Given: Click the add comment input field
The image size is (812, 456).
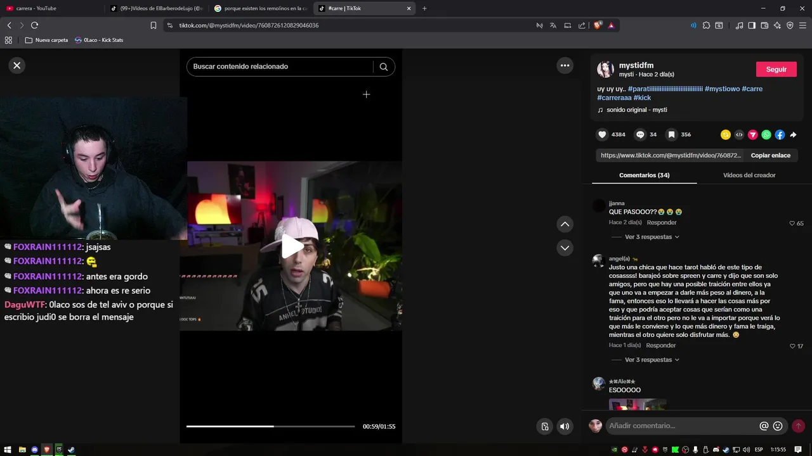Looking at the screenshot, I should [x=683, y=426].
